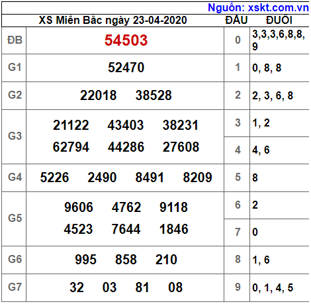
Task: Click the G6 row label
Action: pos(15,260)
